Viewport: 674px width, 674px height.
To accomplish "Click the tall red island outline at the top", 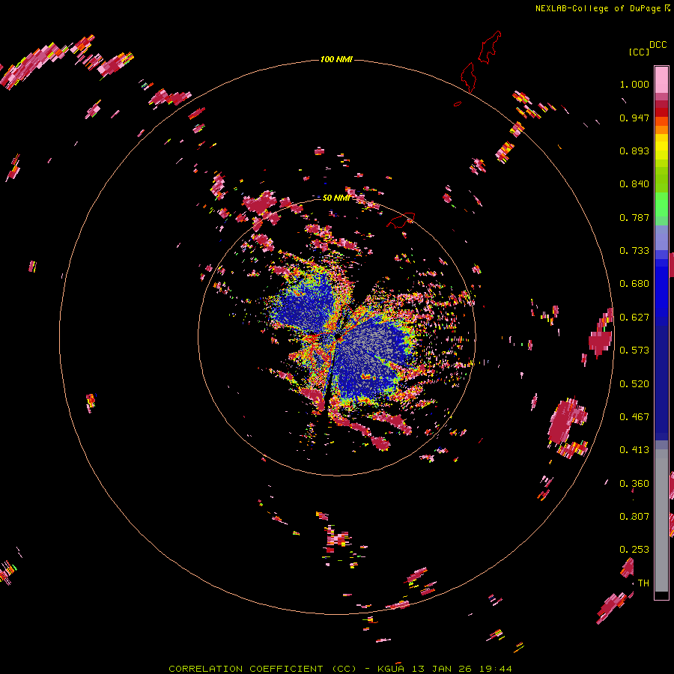I will click(490, 47).
